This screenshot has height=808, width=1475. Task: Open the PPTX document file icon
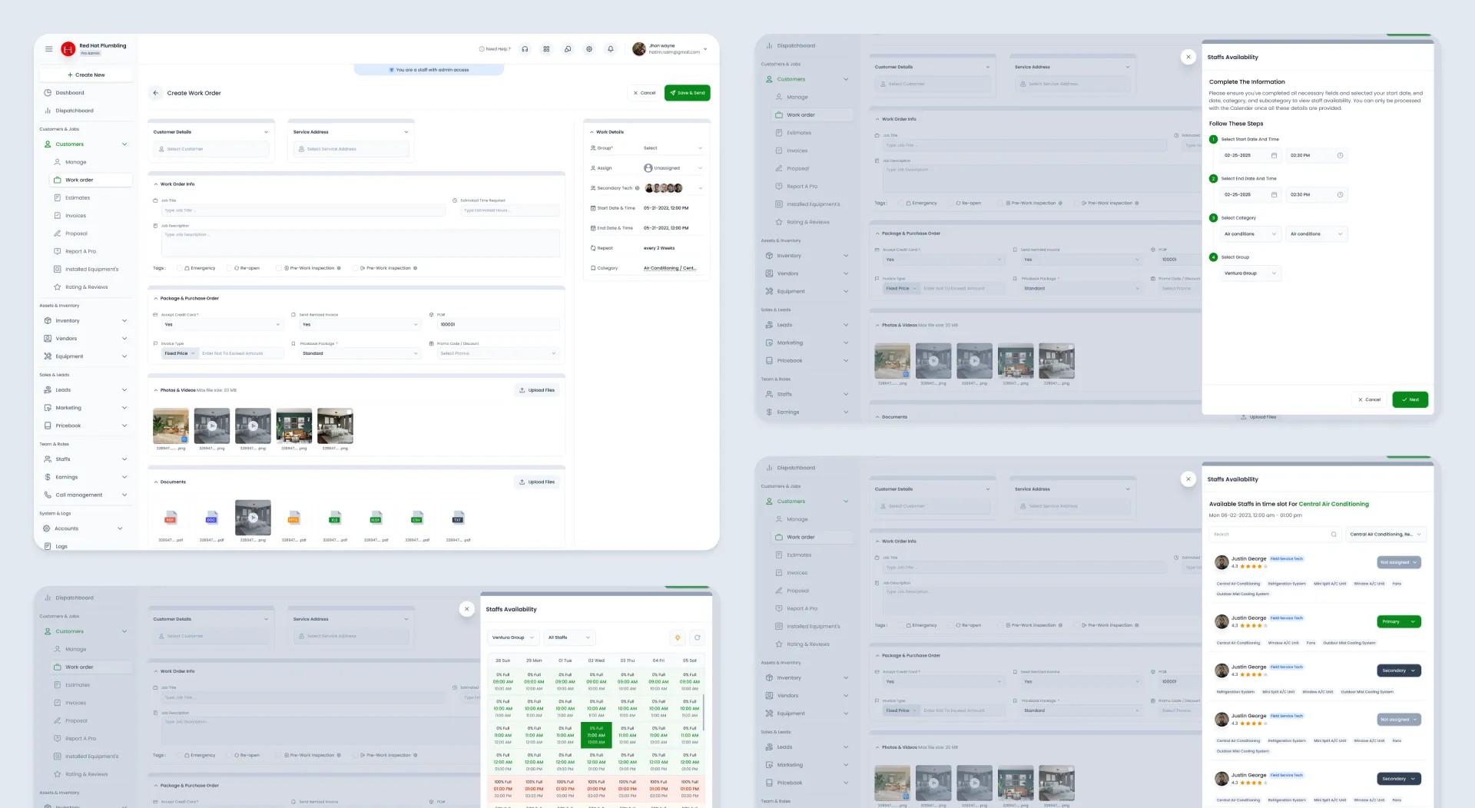pyautogui.click(x=293, y=518)
